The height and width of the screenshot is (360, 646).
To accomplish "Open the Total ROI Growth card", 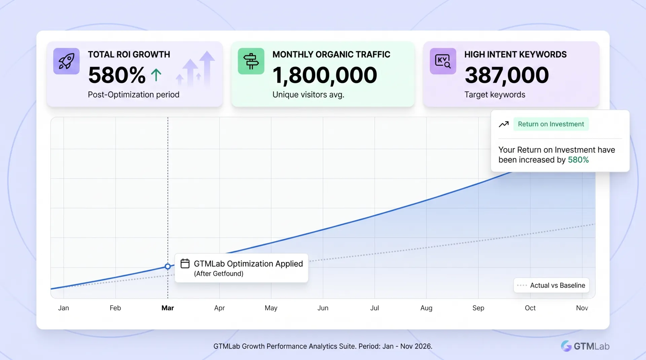I will point(135,74).
